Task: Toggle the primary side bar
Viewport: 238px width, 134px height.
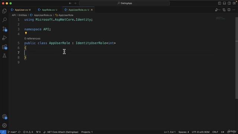Action: [x=219, y=3]
